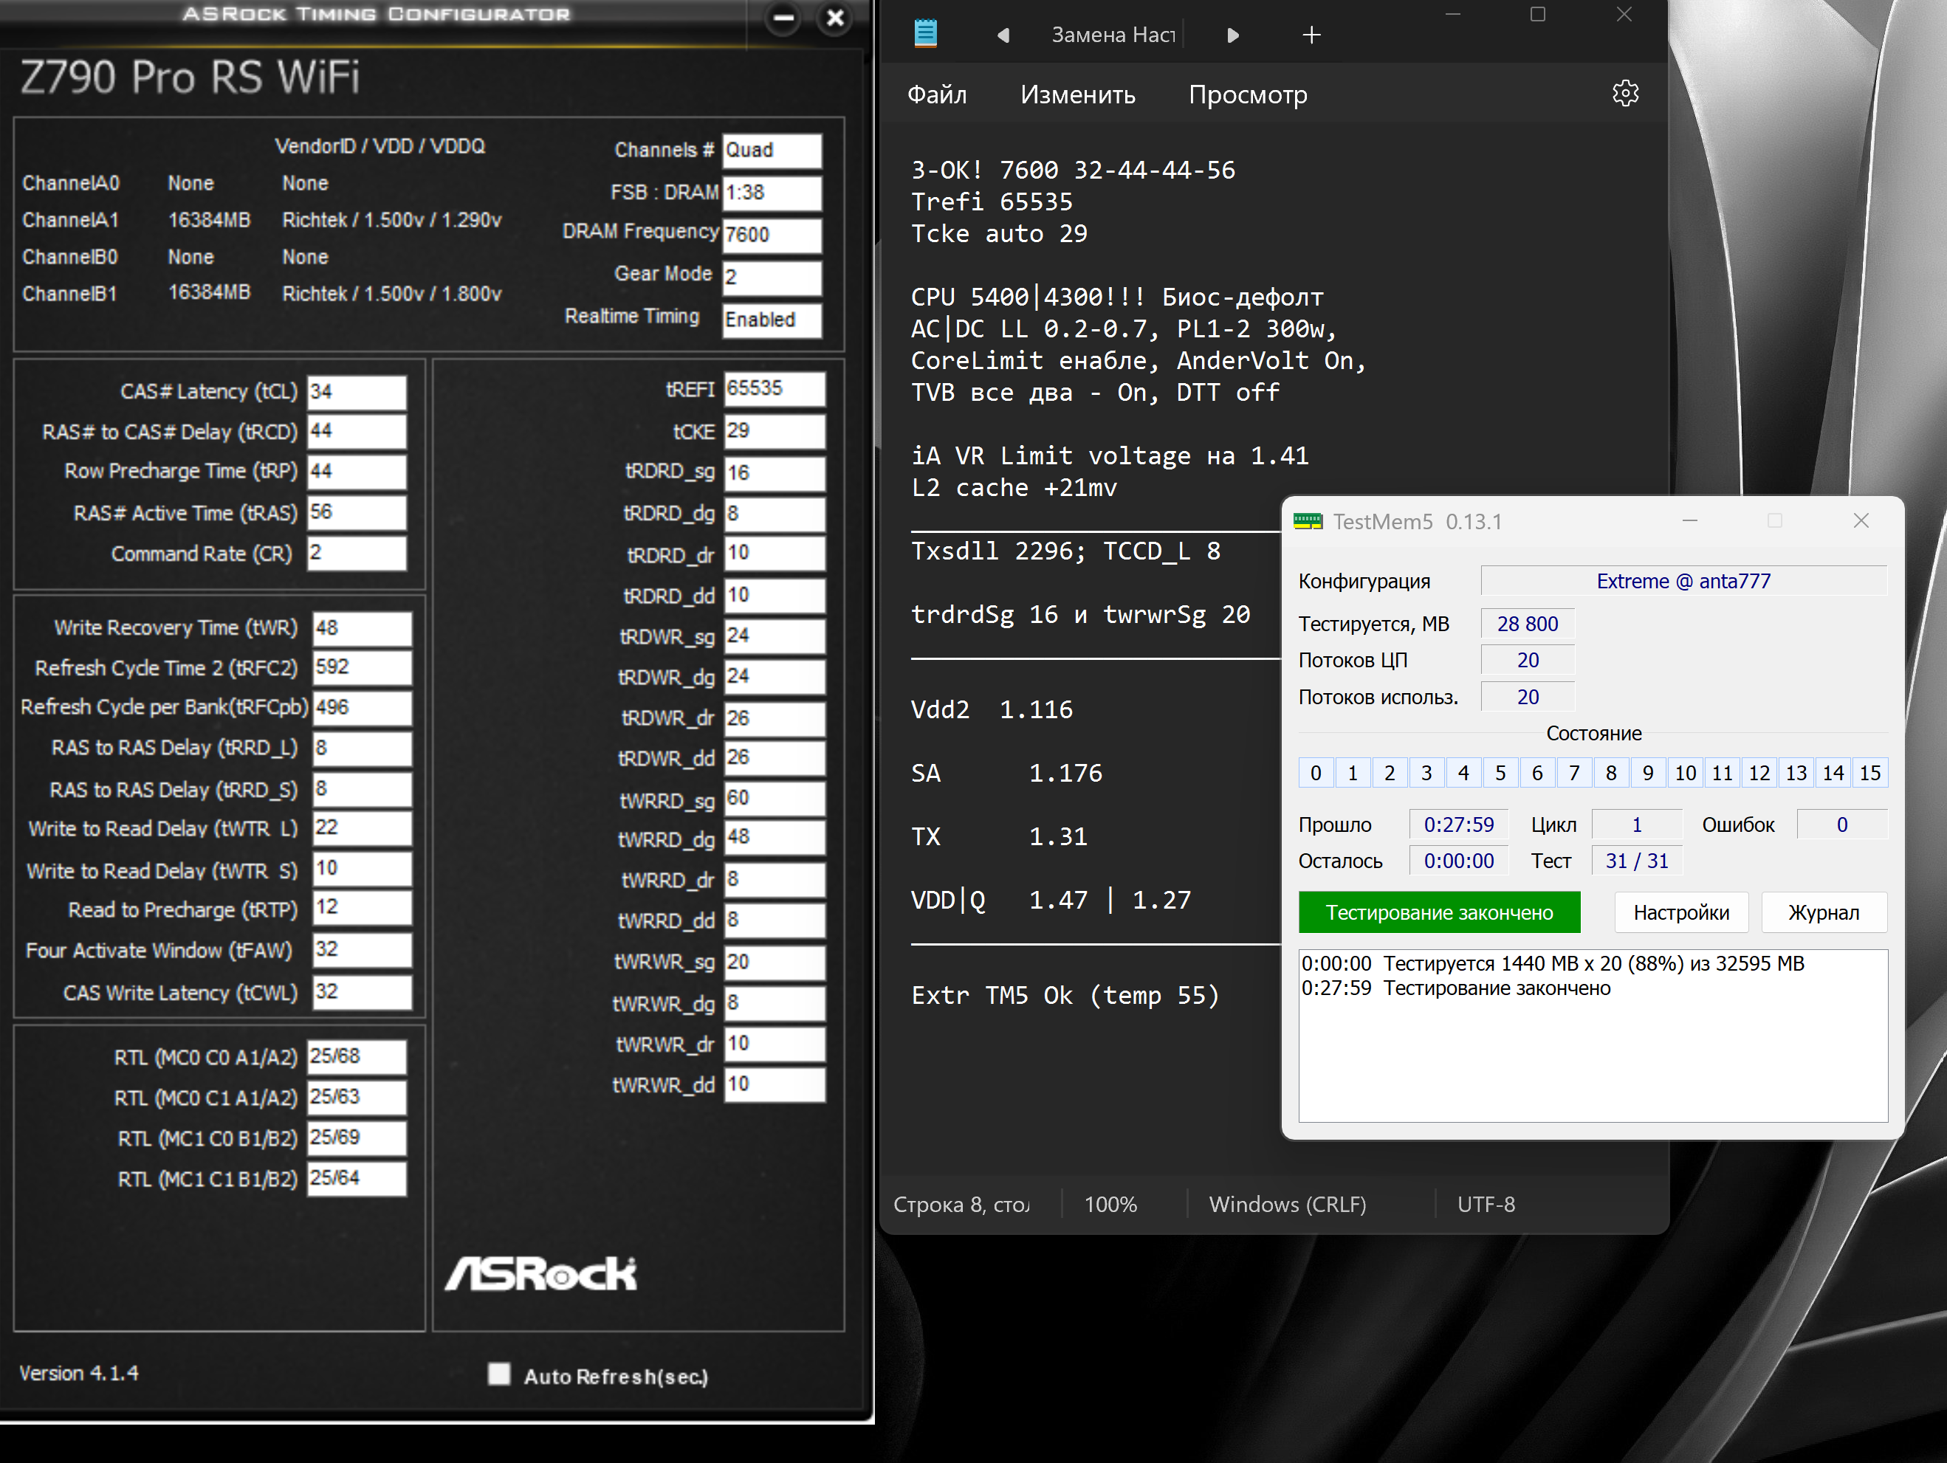Change the Windows (CRLF) line ending
This screenshot has height=1463, width=1947.
1287,1203
